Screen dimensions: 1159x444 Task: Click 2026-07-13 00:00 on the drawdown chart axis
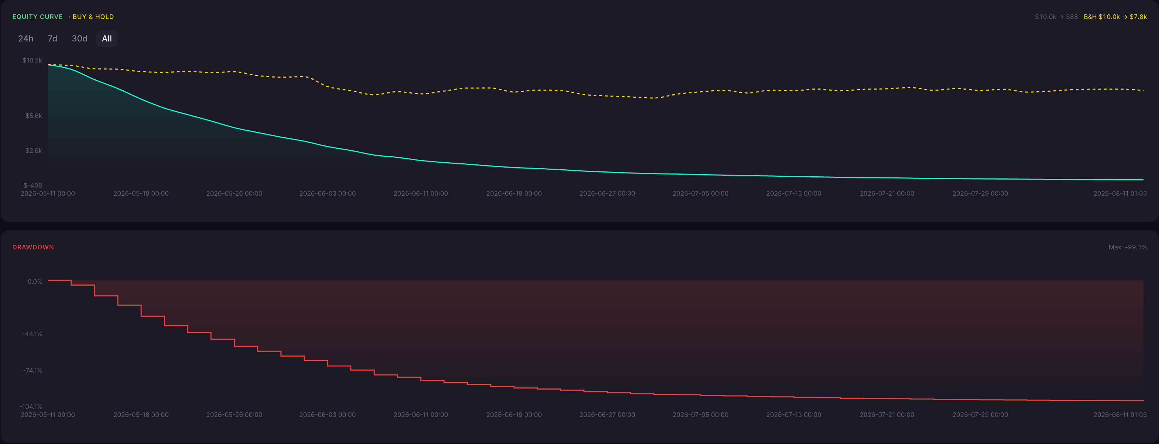[x=794, y=415]
